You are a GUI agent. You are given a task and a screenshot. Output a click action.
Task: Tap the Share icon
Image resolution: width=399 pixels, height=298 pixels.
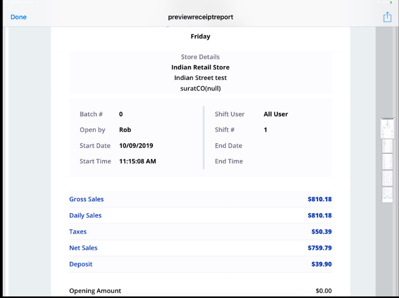pyautogui.click(x=387, y=17)
